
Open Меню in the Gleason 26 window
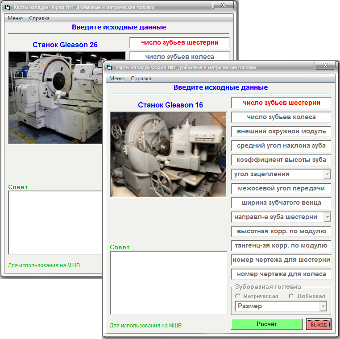[15, 18]
